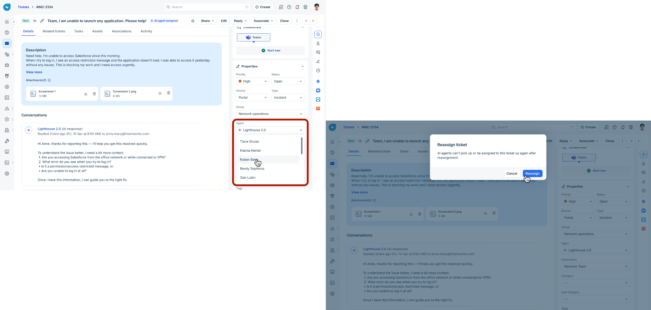Click the warning triangle icon in undimmed sidebar
Screen dimensions: 651x310
[x=7, y=109]
